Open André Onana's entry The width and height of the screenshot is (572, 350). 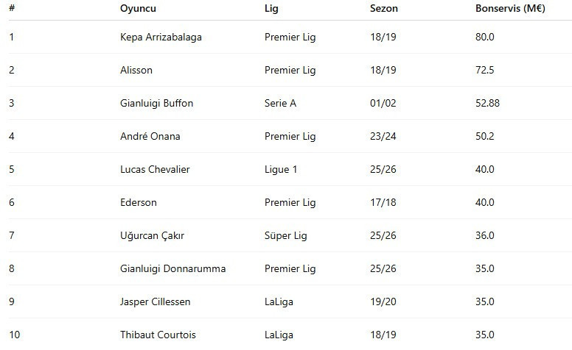click(x=150, y=136)
